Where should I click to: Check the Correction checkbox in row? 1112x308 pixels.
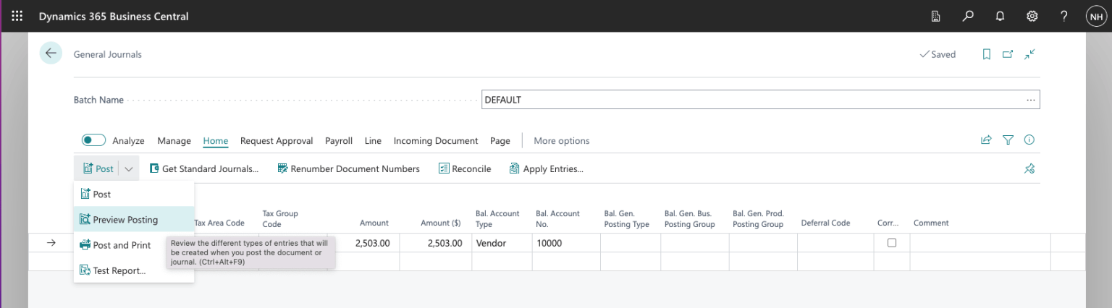[x=892, y=243]
